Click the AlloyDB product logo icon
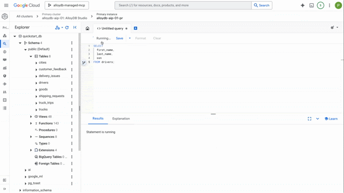The height and width of the screenshot is (193, 344). pos(5,16)
